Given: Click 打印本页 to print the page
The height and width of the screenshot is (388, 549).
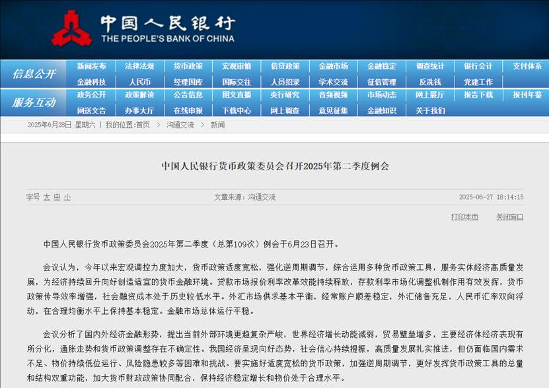Looking at the screenshot, I should coord(464,217).
